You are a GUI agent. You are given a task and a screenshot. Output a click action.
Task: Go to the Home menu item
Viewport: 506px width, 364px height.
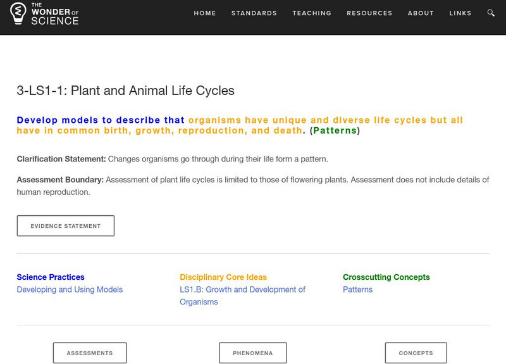click(x=205, y=13)
